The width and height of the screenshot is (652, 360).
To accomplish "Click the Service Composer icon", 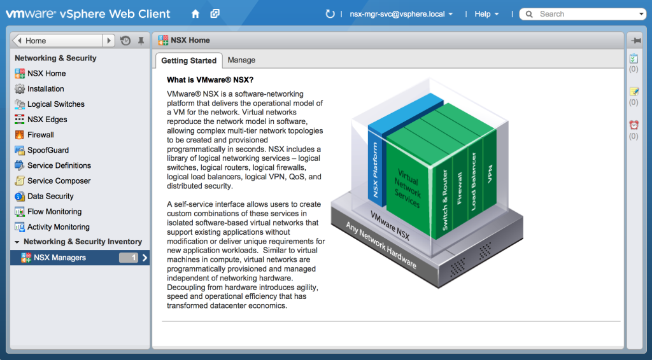I will 20,181.
